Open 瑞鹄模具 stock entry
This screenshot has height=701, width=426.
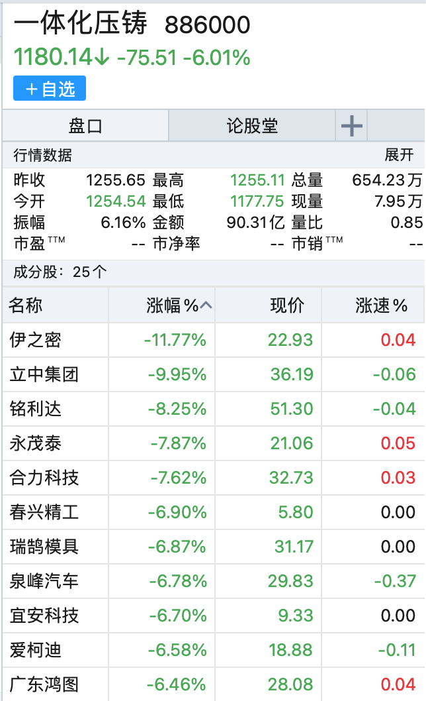(44, 547)
